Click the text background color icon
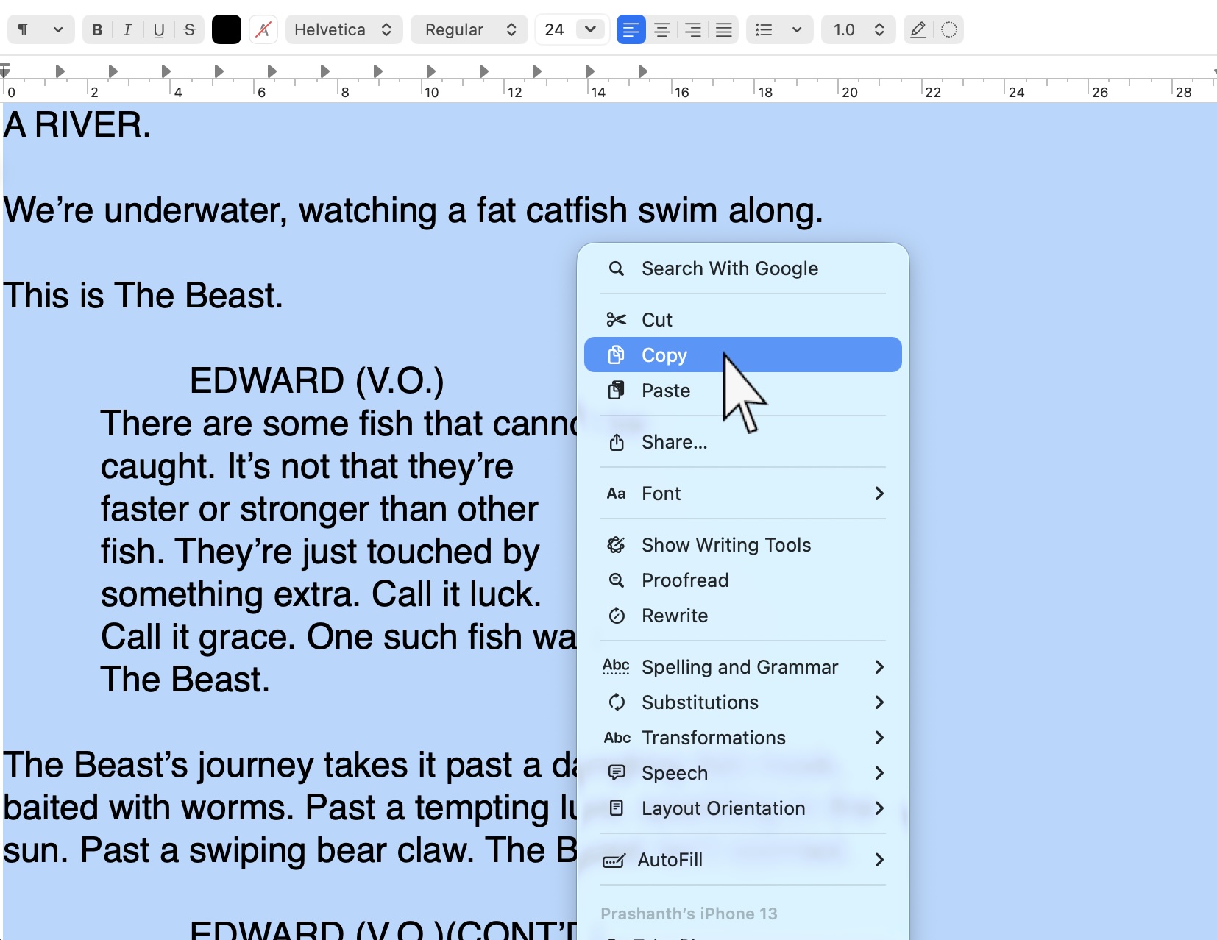This screenshot has height=940, width=1217. 263,30
